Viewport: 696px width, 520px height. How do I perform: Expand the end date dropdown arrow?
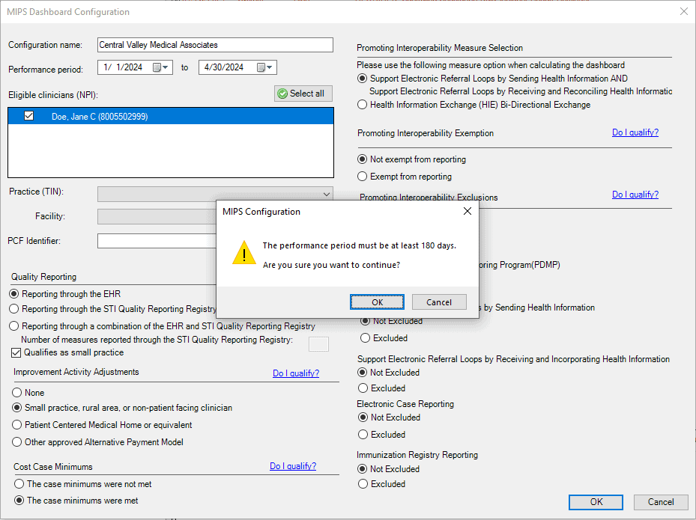coord(271,67)
